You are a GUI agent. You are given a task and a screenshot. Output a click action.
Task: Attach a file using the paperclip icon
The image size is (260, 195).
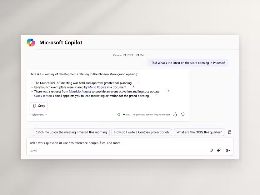(x=212, y=150)
